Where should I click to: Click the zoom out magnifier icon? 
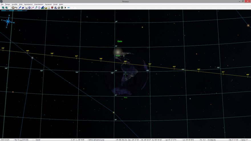pyautogui.click(x=7, y=8)
